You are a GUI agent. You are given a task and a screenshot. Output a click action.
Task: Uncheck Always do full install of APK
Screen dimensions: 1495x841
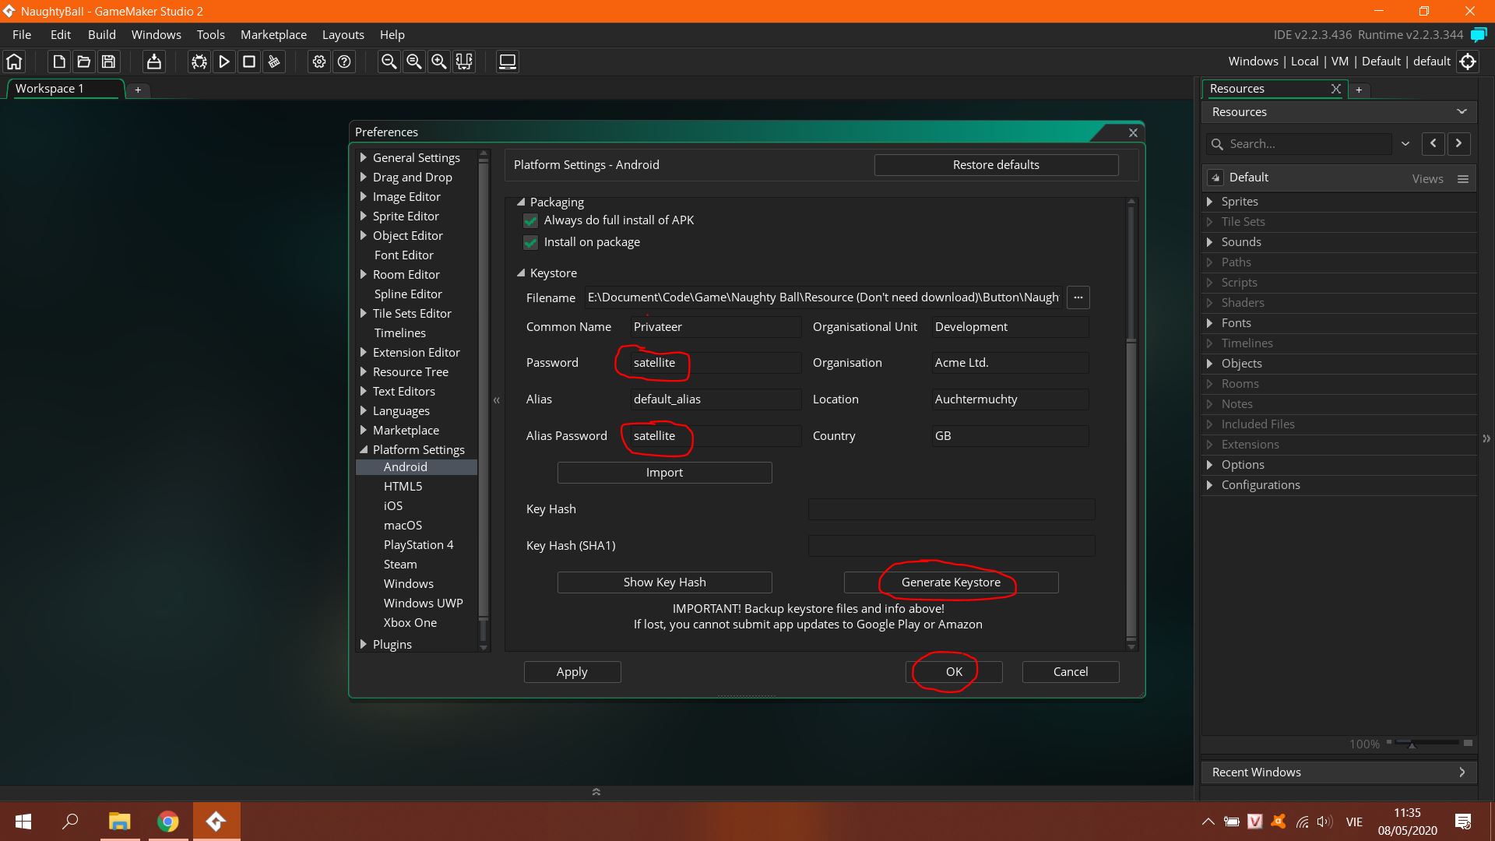pyautogui.click(x=531, y=220)
